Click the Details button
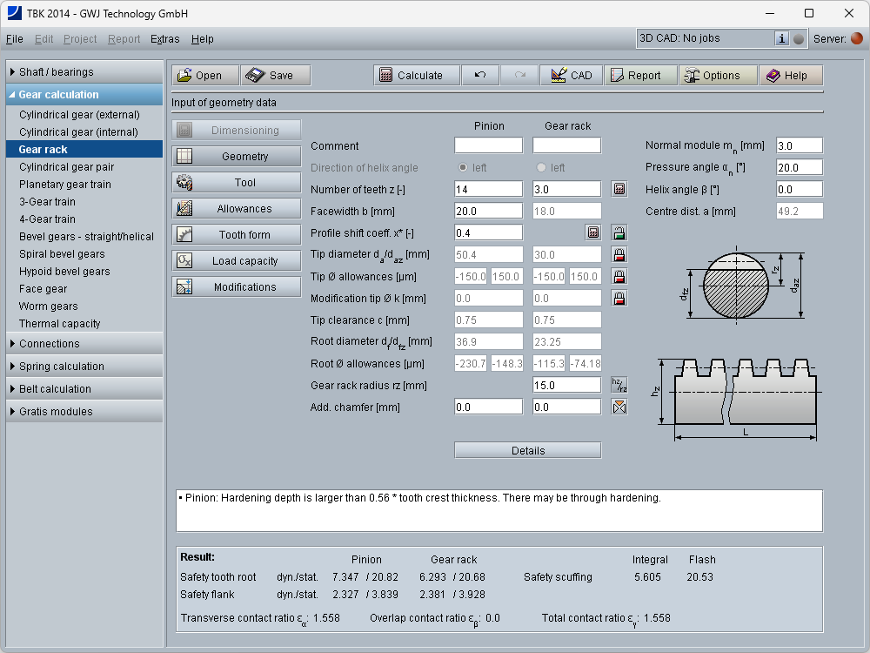870x653 pixels. (x=527, y=450)
